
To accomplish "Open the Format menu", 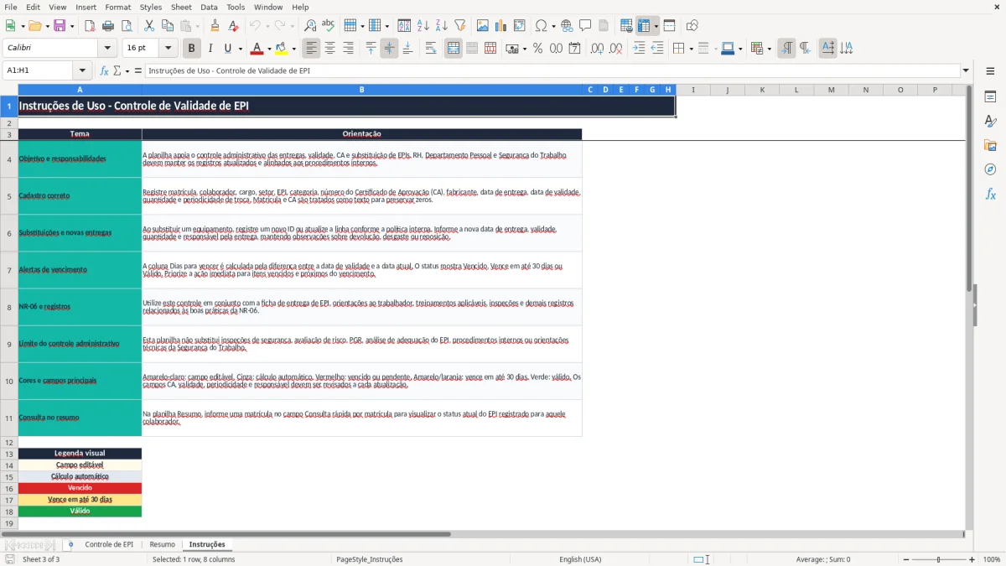I will (117, 7).
